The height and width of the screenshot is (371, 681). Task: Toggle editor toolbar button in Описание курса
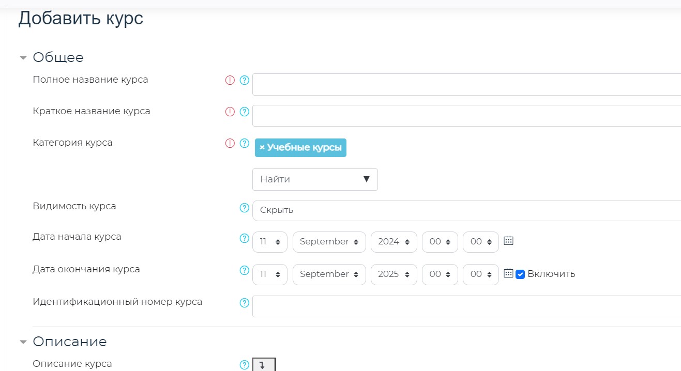264,365
